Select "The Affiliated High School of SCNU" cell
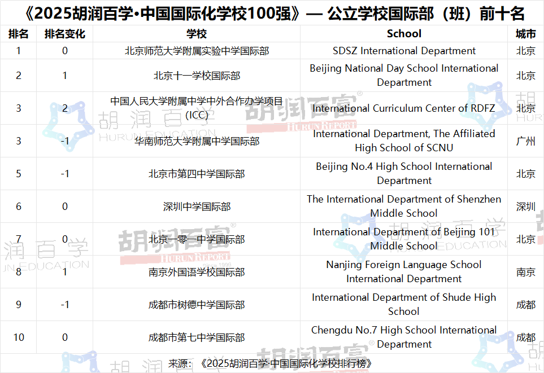Image resolution: width=544 pixels, height=373 pixels. pyautogui.click(x=404, y=141)
